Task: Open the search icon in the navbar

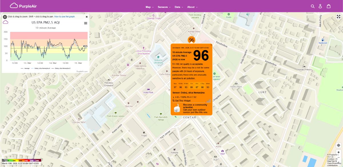Action: click(x=313, y=6)
